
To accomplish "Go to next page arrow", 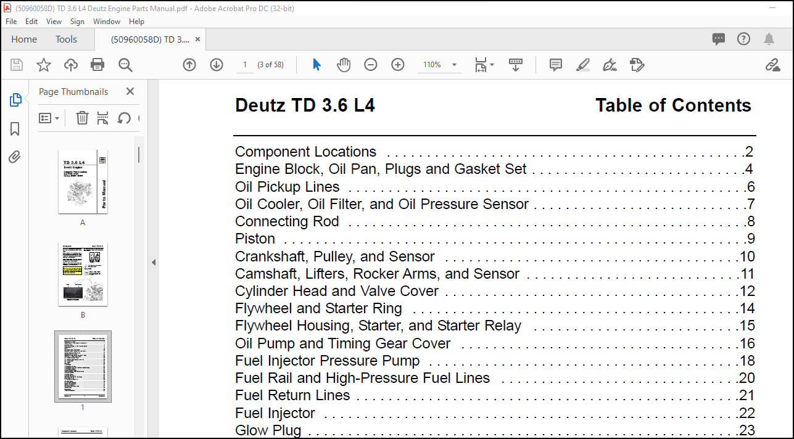I will coord(217,65).
